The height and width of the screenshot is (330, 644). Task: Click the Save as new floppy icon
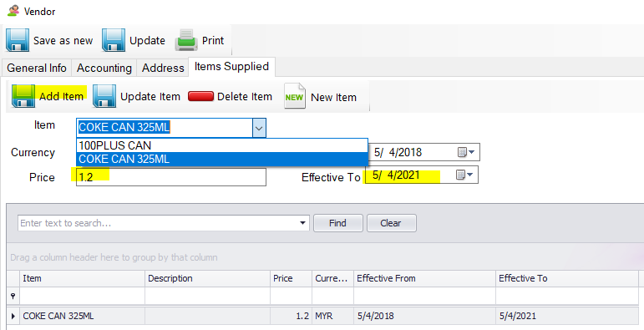click(18, 40)
